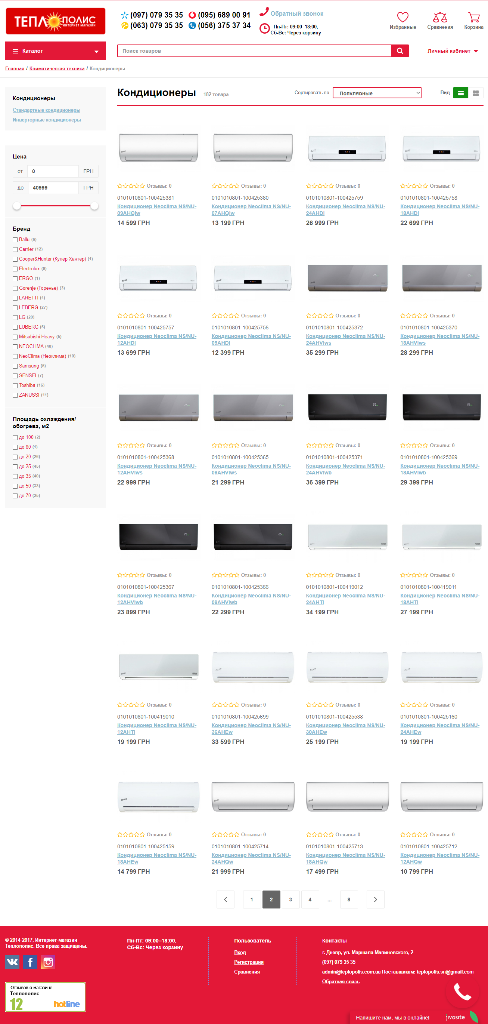Check the ZANUSSI brand filter
The width and height of the screenshot is (488, 1024).
(x=15, y=395)
